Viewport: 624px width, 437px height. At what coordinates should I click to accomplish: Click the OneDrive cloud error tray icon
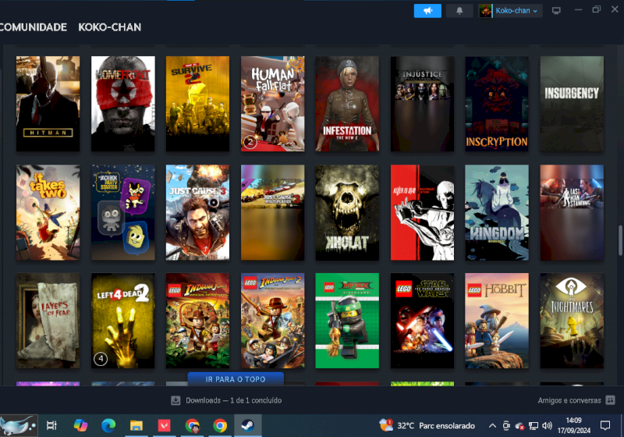[x=519, y=426]
